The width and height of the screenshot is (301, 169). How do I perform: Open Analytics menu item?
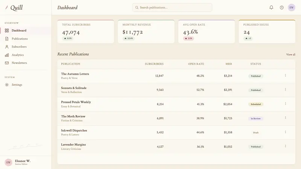point(26,55)
